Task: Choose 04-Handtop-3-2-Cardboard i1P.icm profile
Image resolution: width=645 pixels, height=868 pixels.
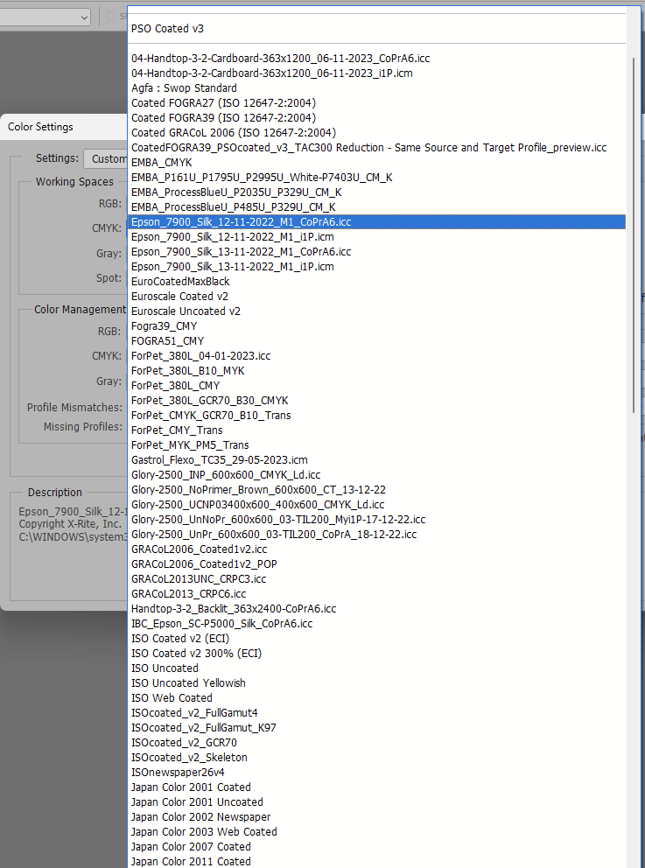Action: click(x=376, y=73)
